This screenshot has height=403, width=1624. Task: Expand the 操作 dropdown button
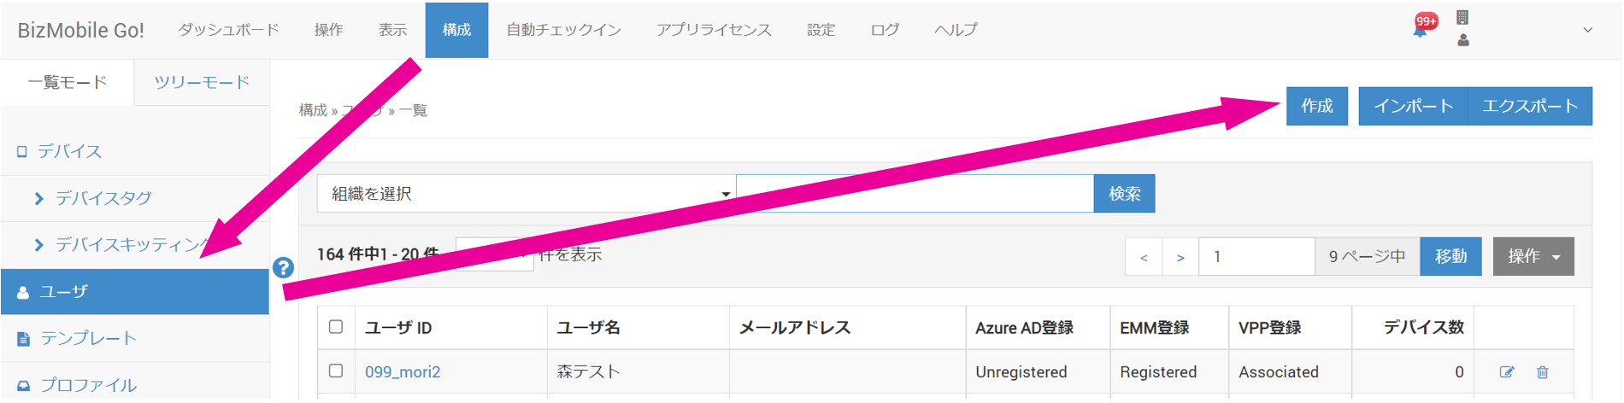pyautogui.click(x=1533, y=256)
